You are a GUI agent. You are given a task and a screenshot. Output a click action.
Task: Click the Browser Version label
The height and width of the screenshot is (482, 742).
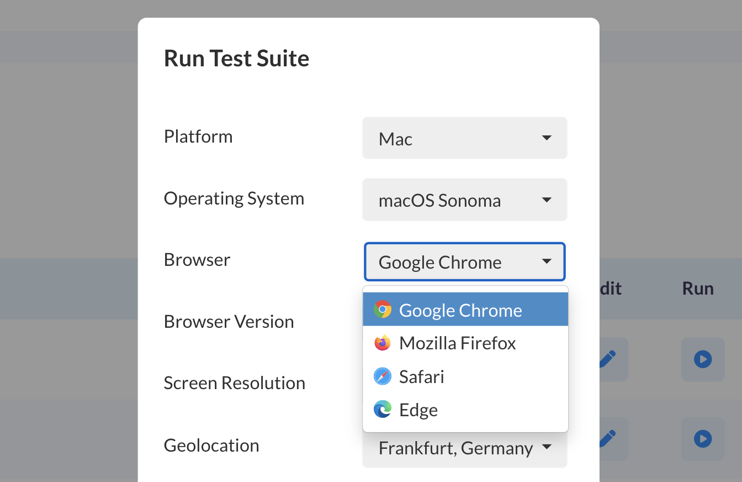tap(229, 321)
